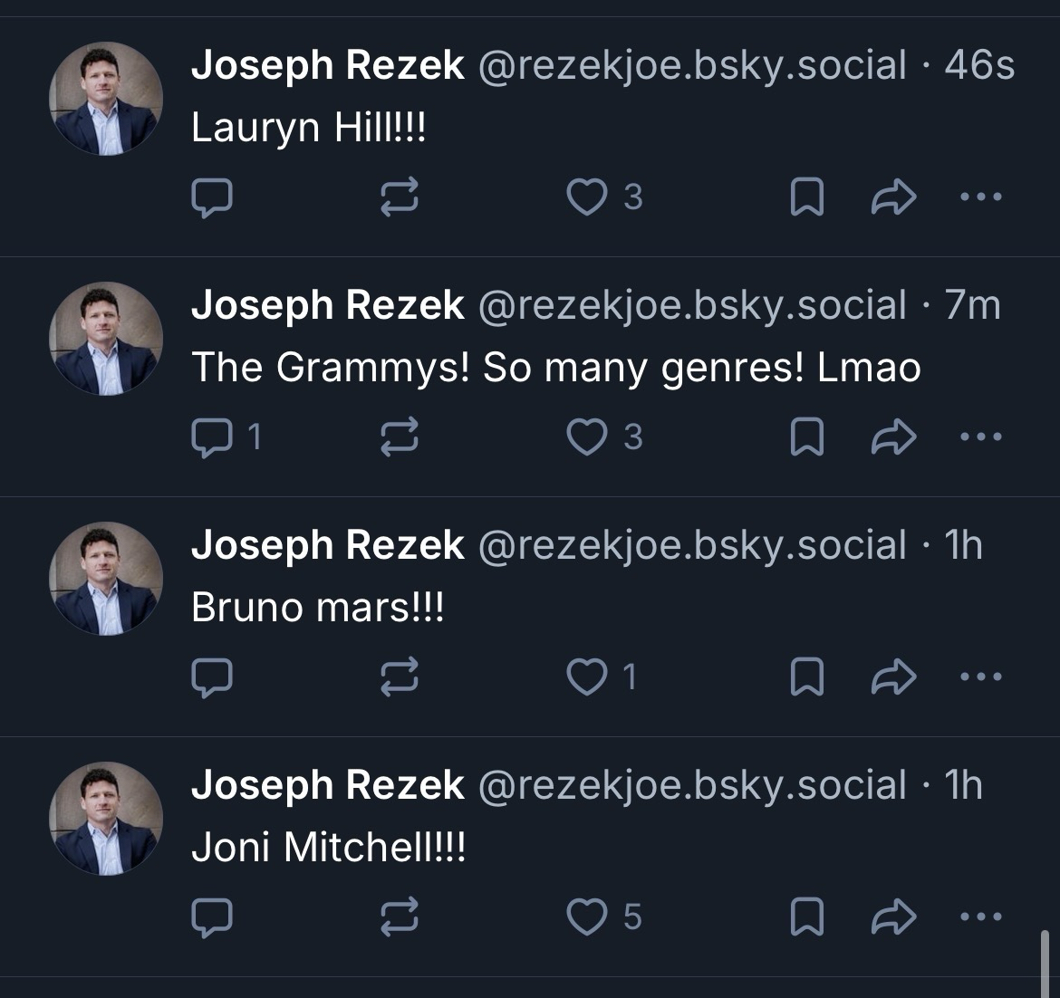1060x998 pixels.
Task: Reply to the Lauryn Hill post
Action: (213, 197)
